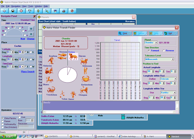Click the Now link
The image size is (194, 139).
pyautogui.click(x=23, y=39)
